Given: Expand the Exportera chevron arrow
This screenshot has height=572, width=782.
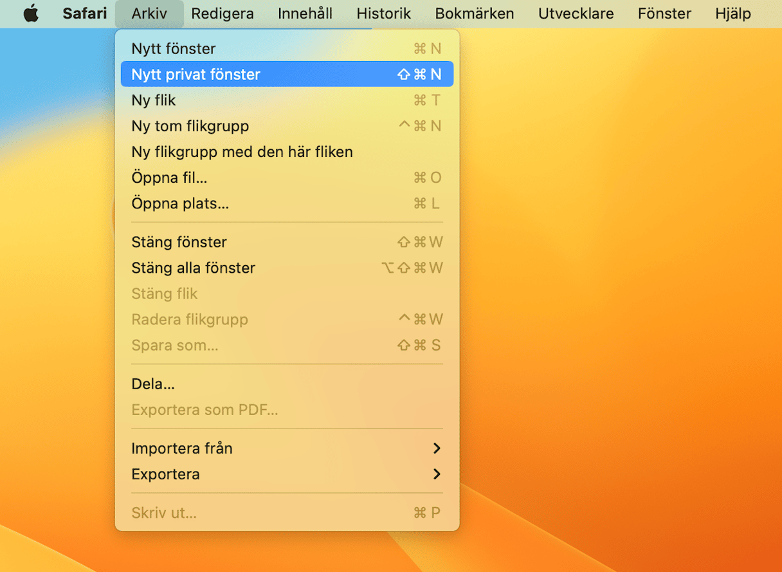Looking at the screenshot, I should [x=437, y=474].
